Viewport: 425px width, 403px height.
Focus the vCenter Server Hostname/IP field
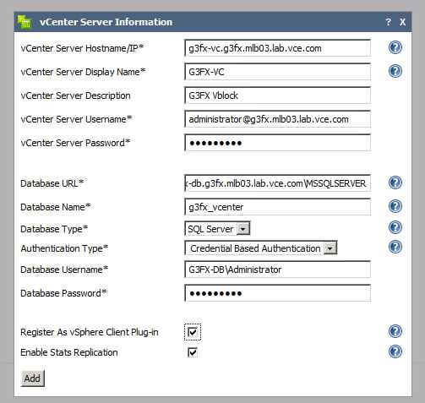pyautogui.click(x=278, y=48)
